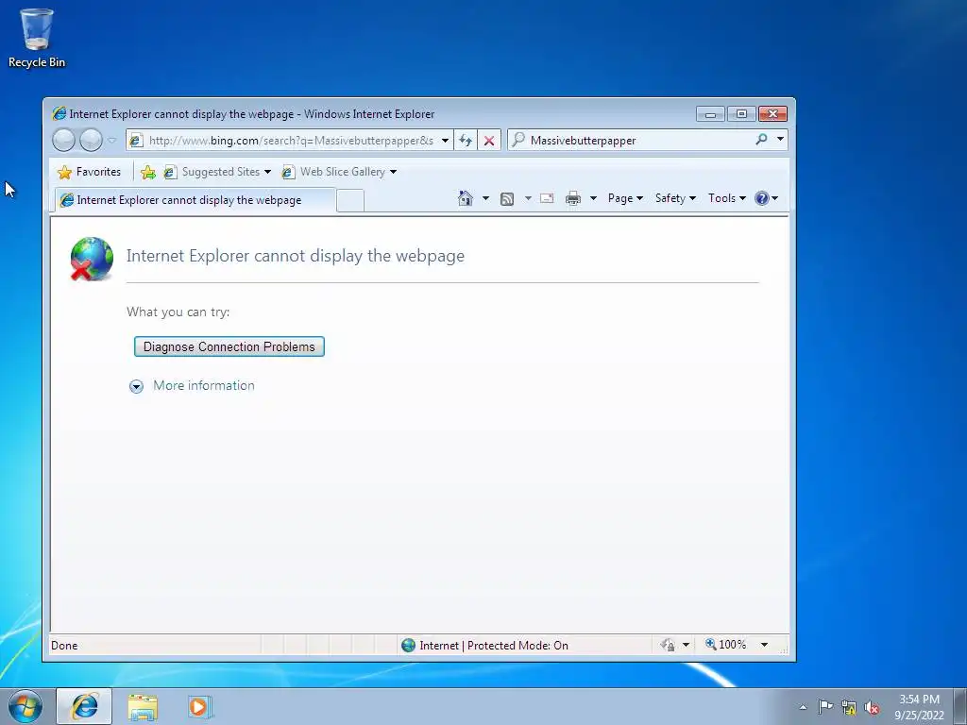Expand Web Slice Gallery dropdown arrow
Screen dimensions: 967x725
tap(393, 172)
